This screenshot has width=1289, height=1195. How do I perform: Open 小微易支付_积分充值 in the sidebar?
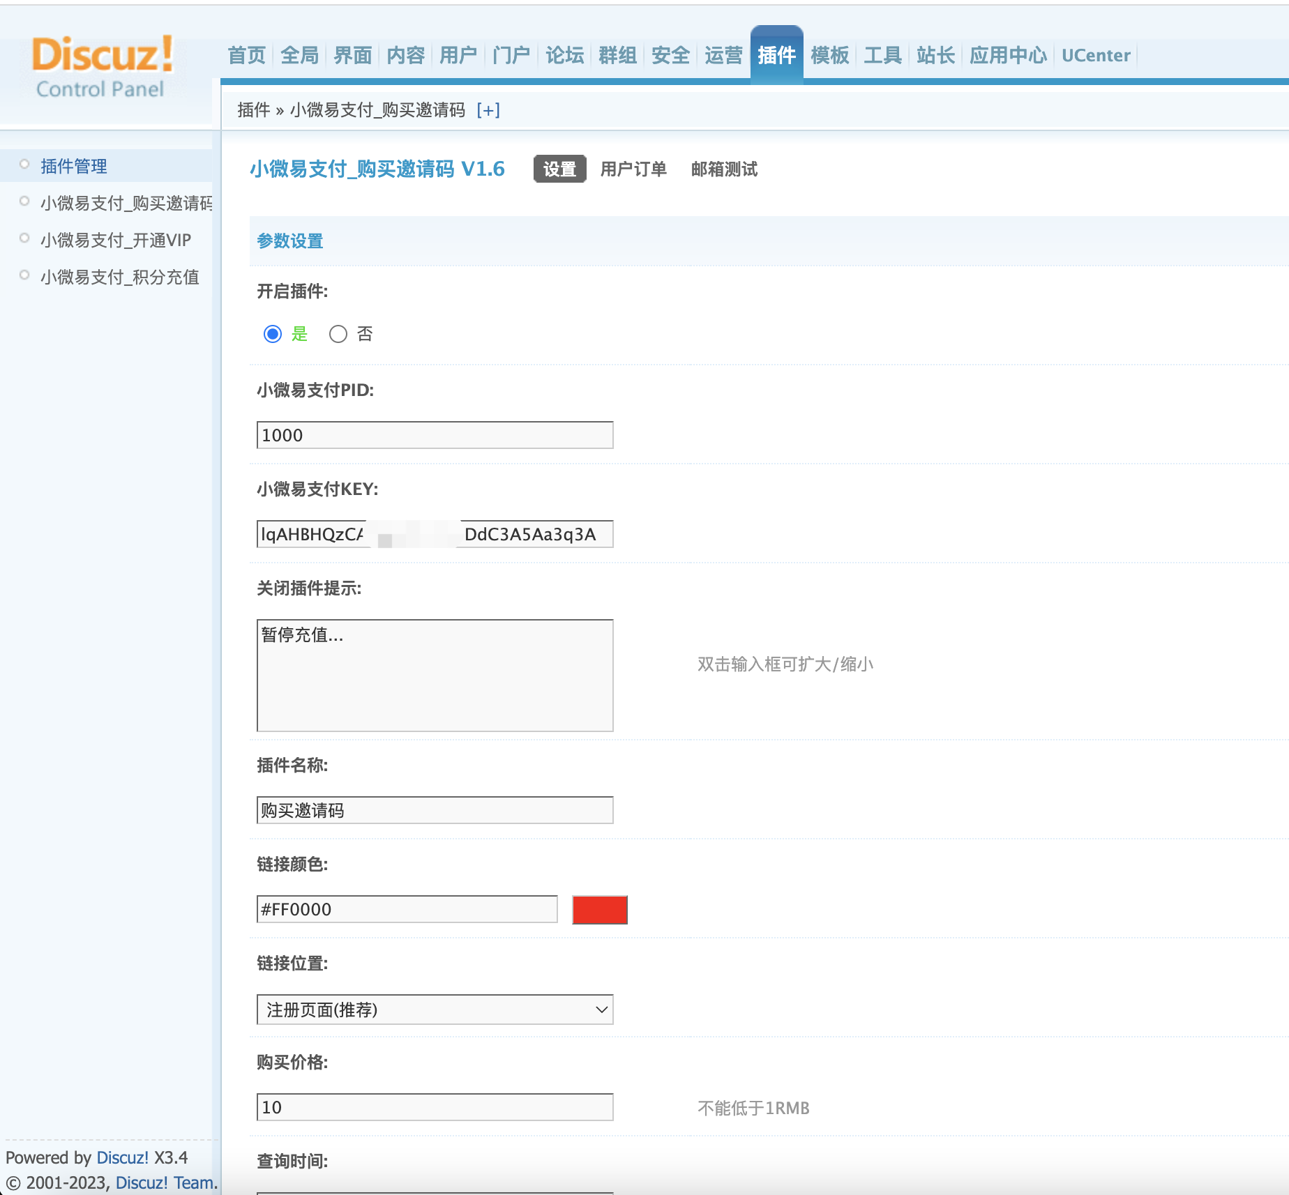point(120,277)
